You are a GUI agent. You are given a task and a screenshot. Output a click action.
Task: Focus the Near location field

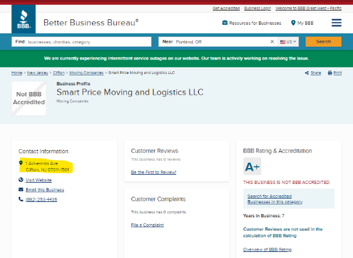[218, 42]
